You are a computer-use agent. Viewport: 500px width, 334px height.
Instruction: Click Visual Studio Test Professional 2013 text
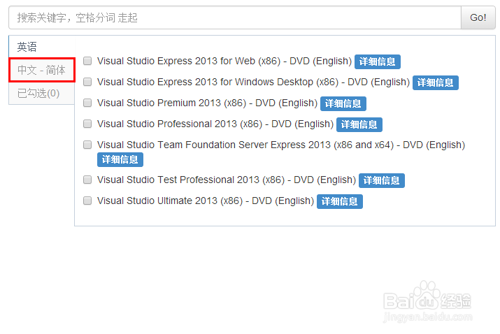coord(227,180)
